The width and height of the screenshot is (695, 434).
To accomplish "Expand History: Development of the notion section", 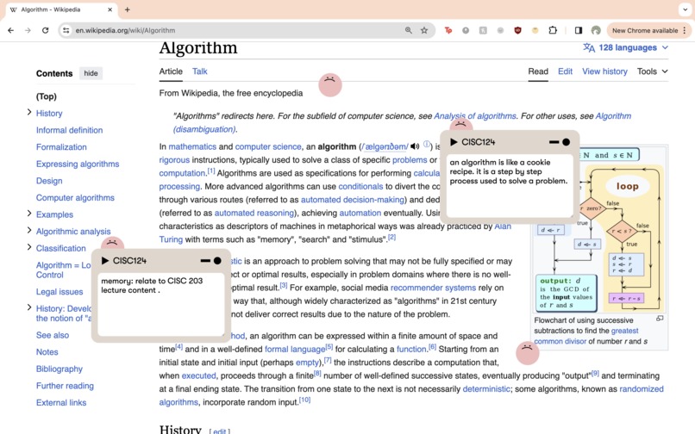I will [x=29, y=307].
